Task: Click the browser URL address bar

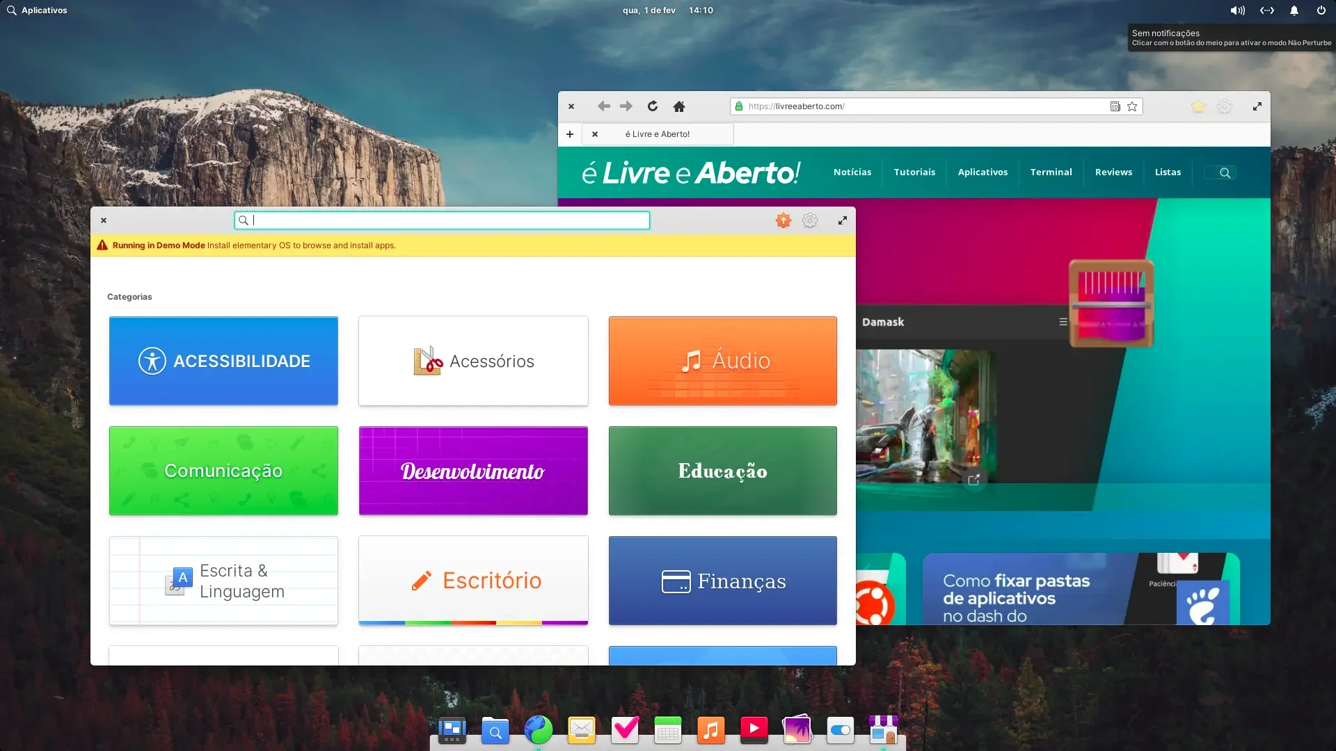Action: [936, 106]
